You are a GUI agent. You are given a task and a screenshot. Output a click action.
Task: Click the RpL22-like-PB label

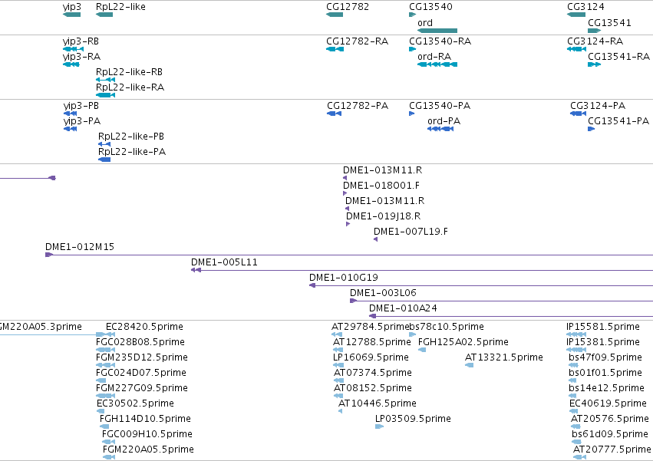(x=131, y=137)
